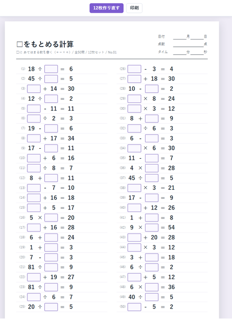Viewport: 232px width, 328px height.
Task: Click the blank box in problem 48 (6 × □ = 36)
Action: (152, 287)
